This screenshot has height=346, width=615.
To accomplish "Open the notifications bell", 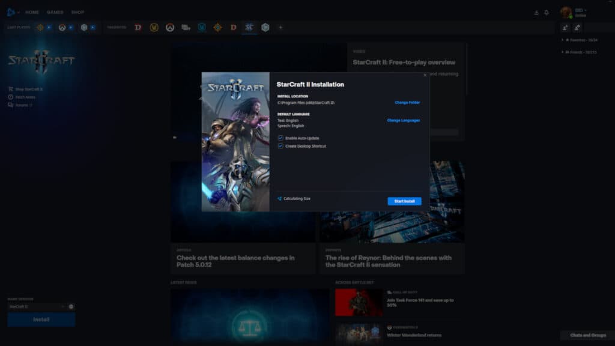I will point(547,12).
